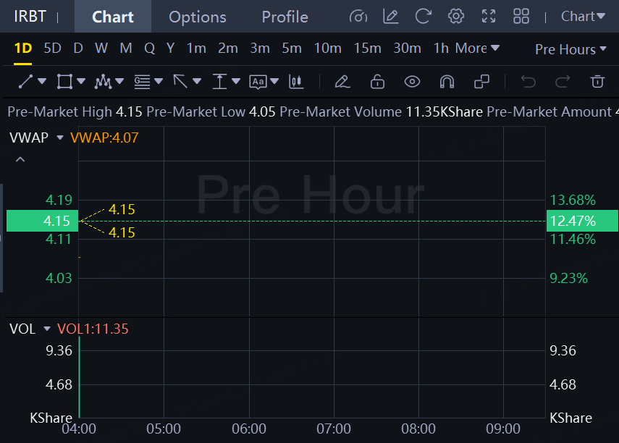Enter fullscreen chart mode
The image size is (619, 443).
pos(489,16)
